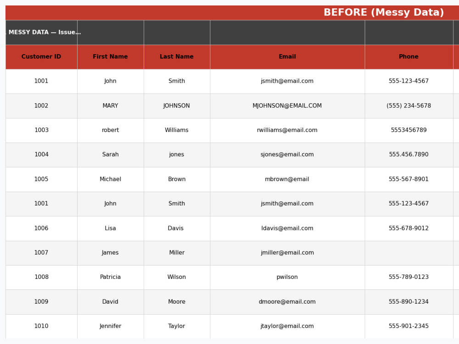Click the JOHNSON last name cell

177,106
